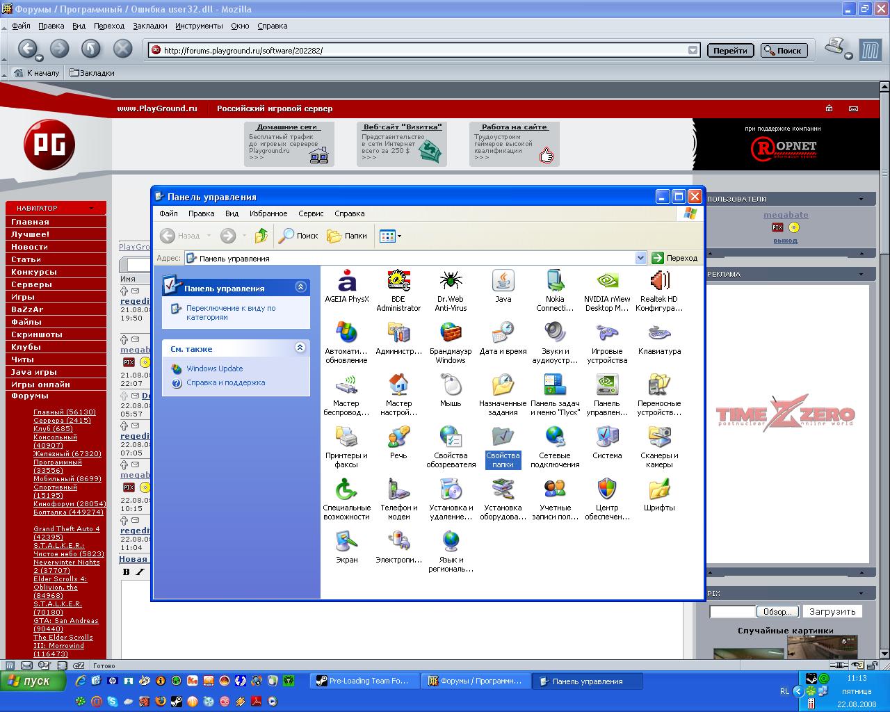Open the Views dropdown in the toolbar
The image size is (890, 712).
390,236
